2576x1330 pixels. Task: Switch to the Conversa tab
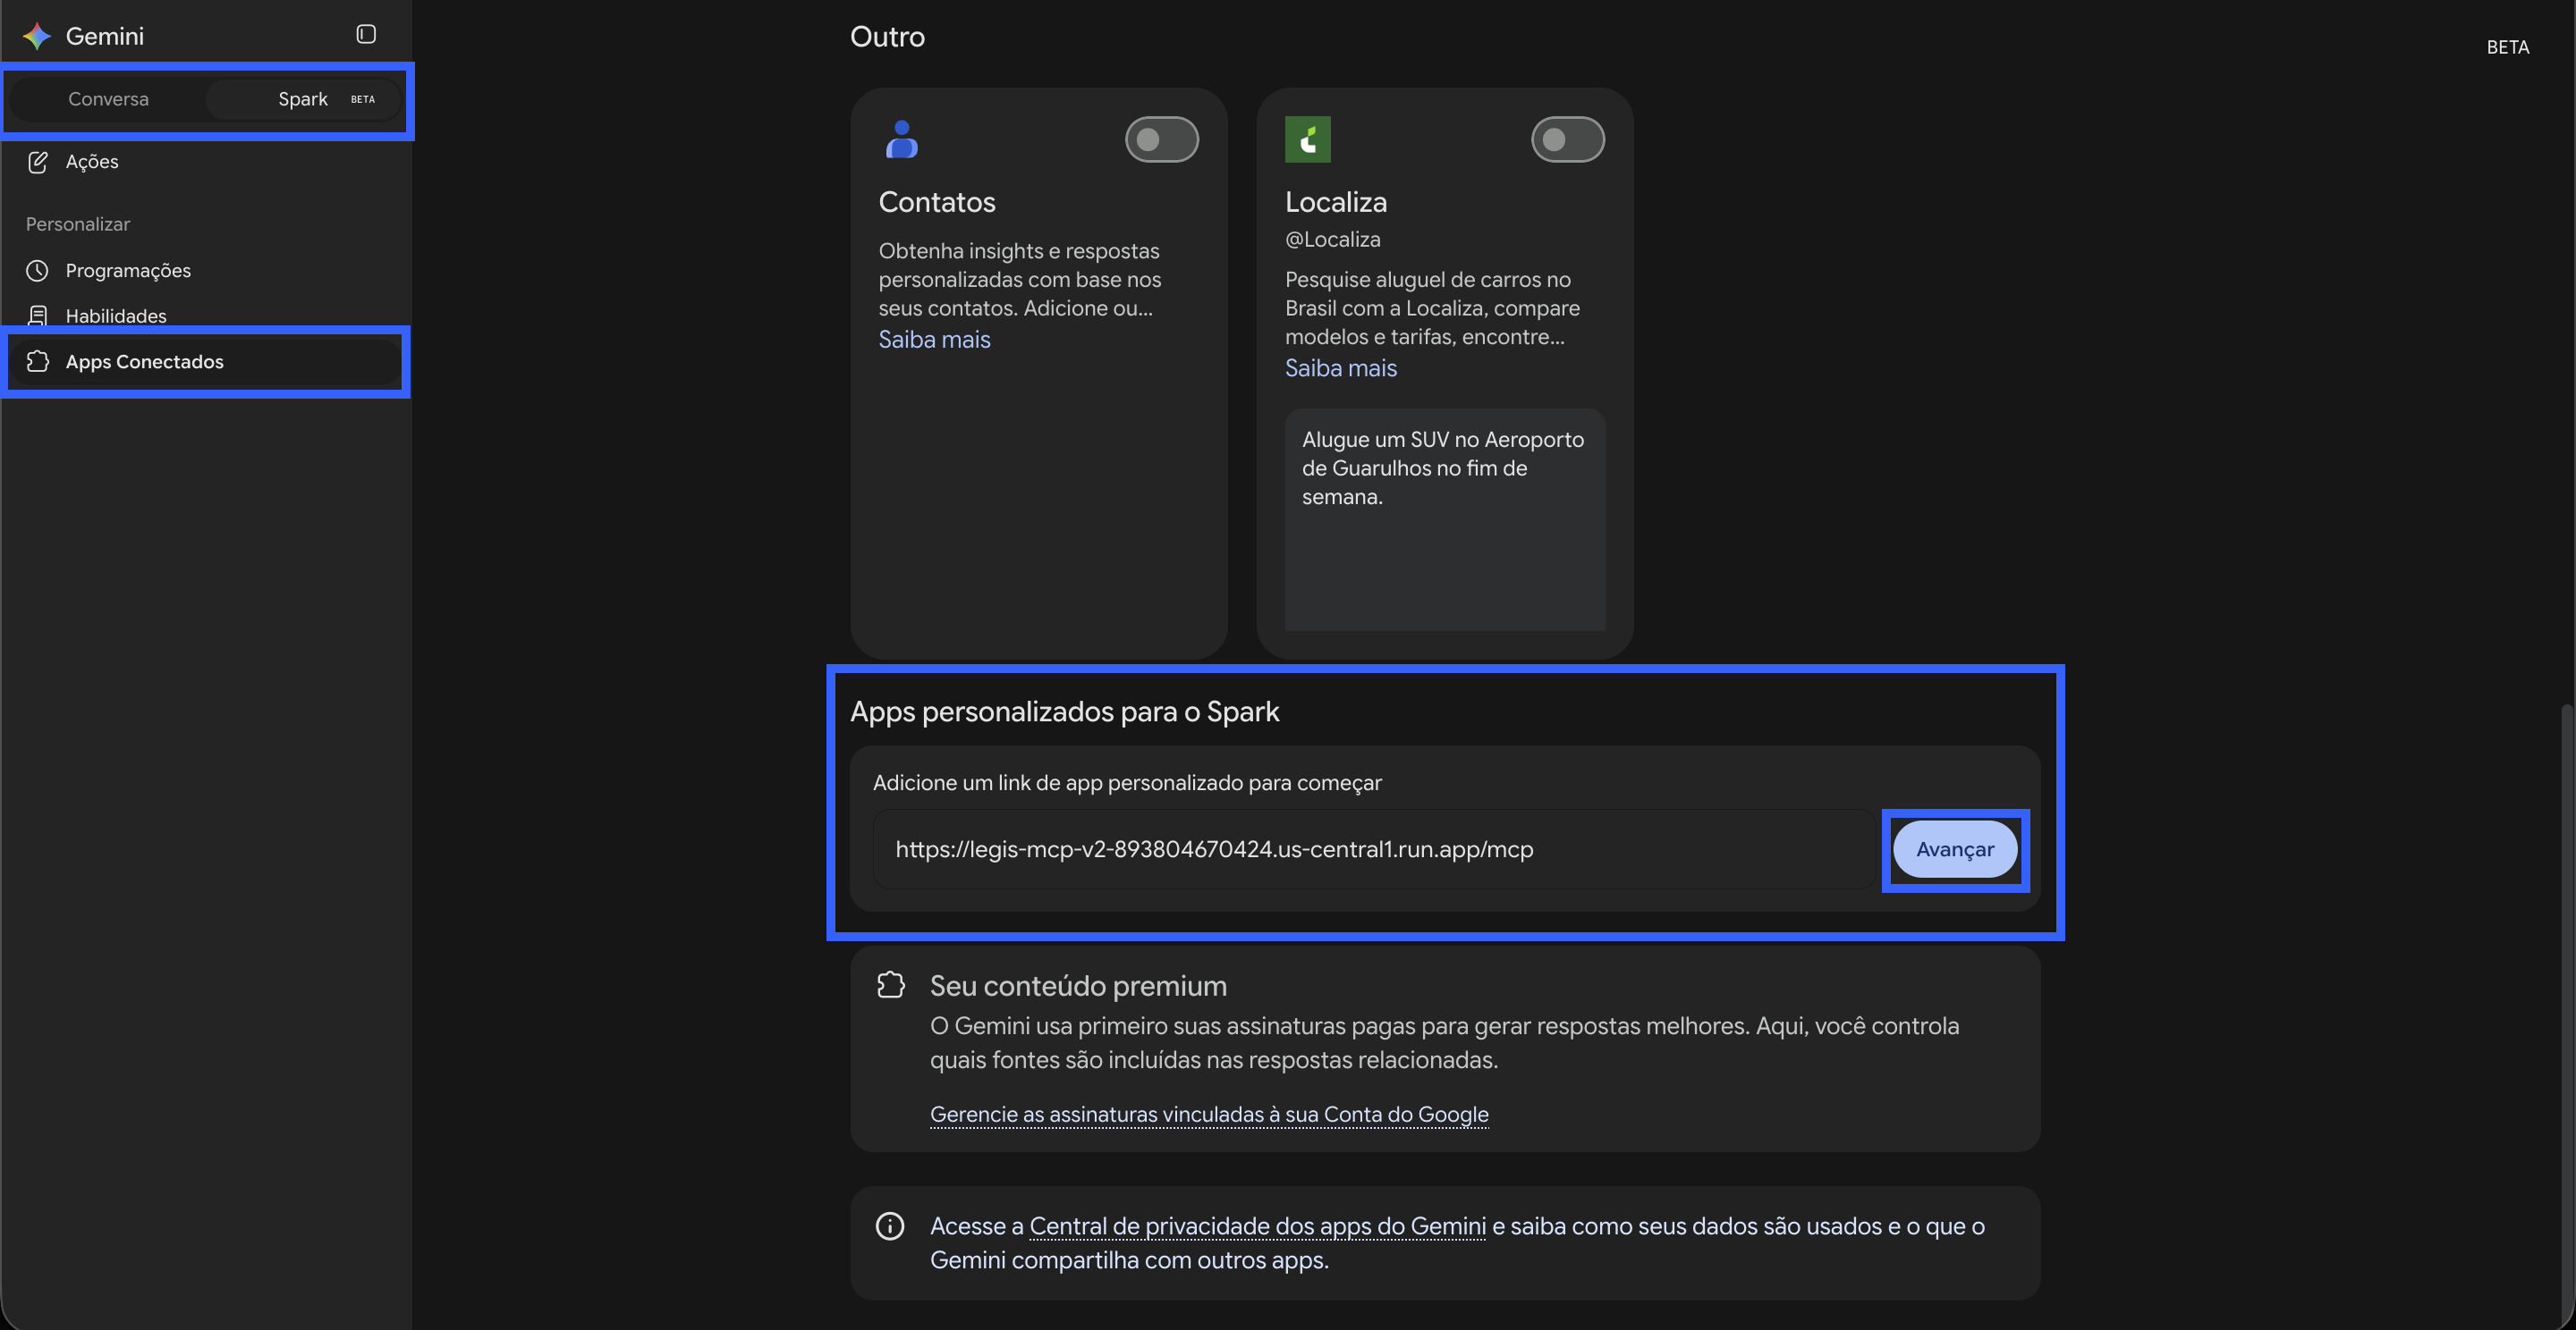coord(108,99)
